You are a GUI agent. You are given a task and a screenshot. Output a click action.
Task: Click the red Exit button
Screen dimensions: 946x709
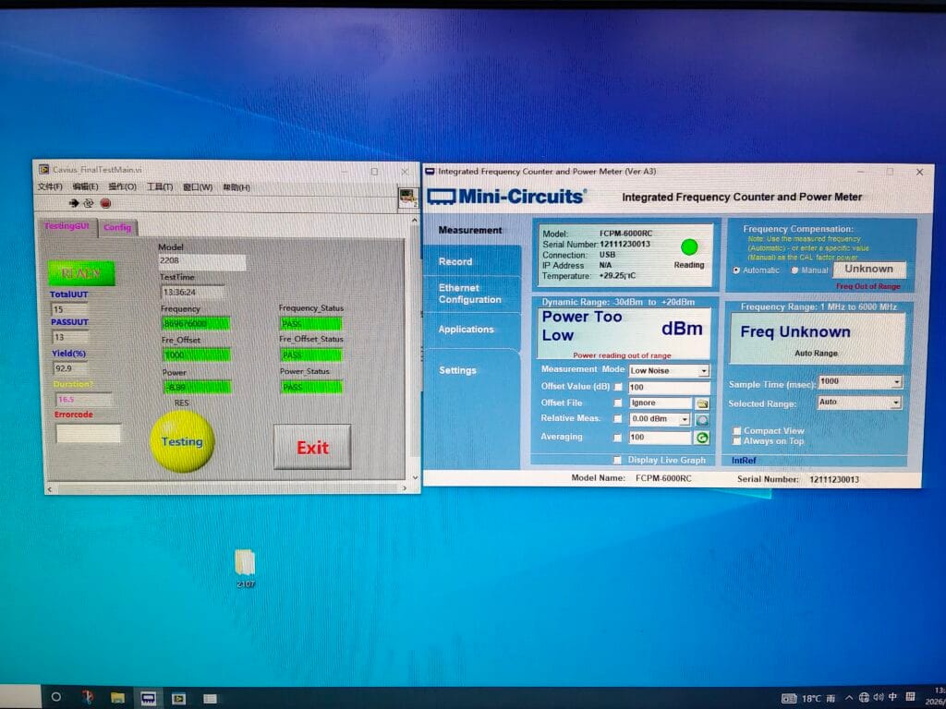click(x=312, y=447)
